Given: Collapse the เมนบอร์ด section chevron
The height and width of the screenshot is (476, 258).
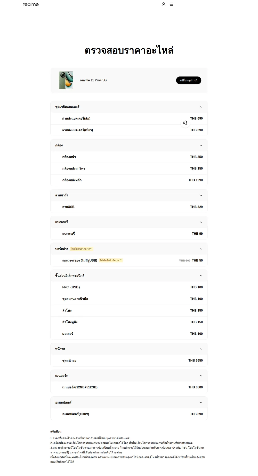Looking at the screenshot, I should pos(201,376).
